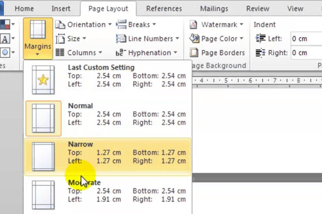The height and width of the screenshot is (214, 322).
Task: Expand the Columns dropdown
Action: (x=79, y=53)
